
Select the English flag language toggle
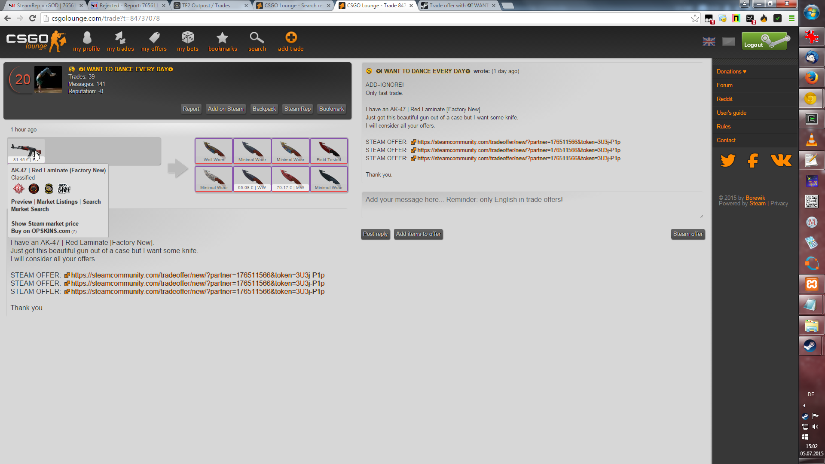tap(709, 42)
